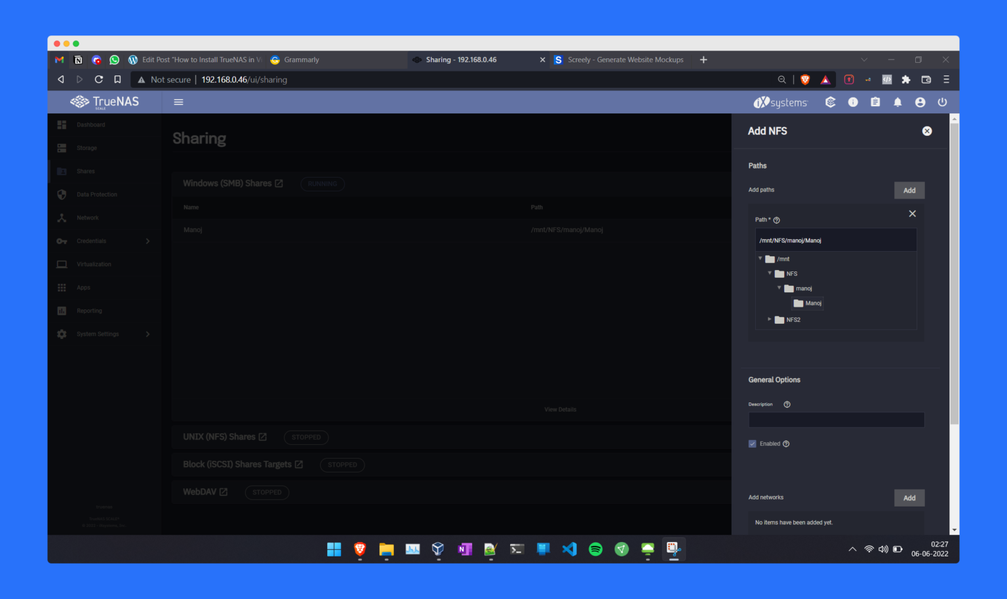Expand the Credentials sidebar submenu
1007x599 pixels.
click(148, 241)
